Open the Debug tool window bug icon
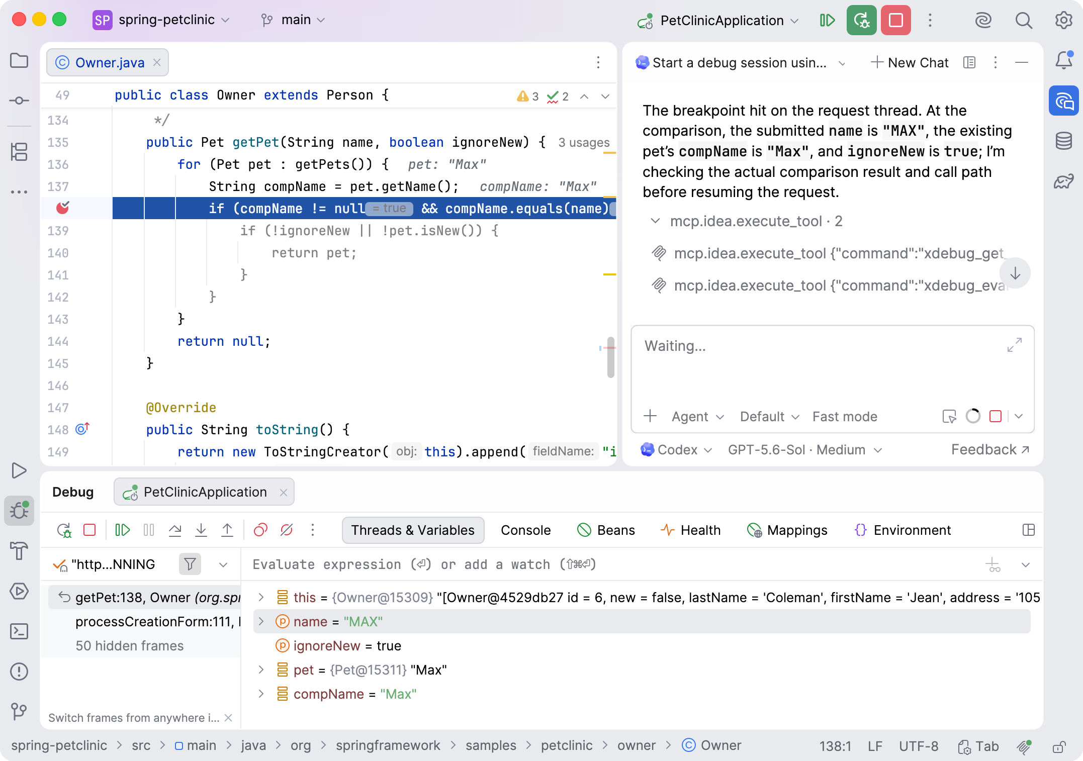 pyautogui.click(x=19, y=511)
